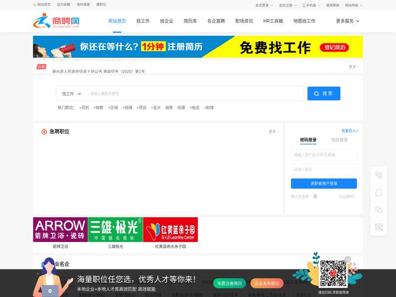Open the 三雄极光 logo thumbnail
Image resolution: width=396 pixels, height=297 pixels.
tap(116, 229)
